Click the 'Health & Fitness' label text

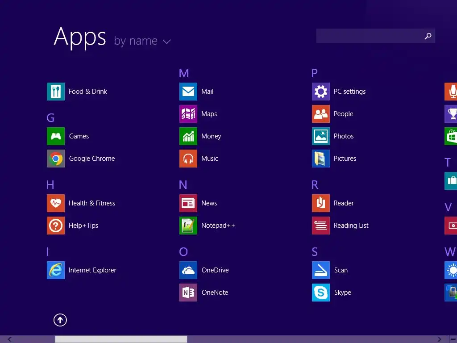point(92,203)
